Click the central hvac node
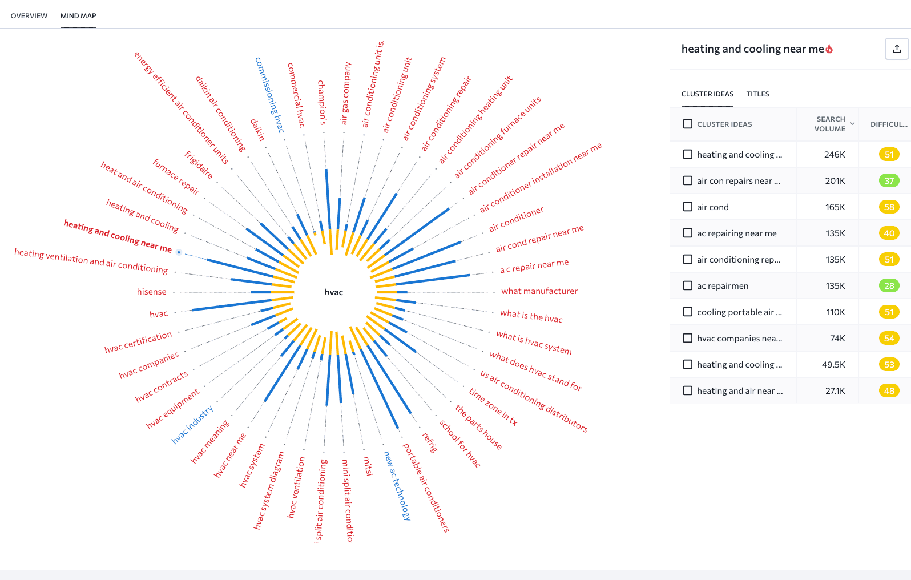This screenshot has height=580, width=911. [334, 292]
